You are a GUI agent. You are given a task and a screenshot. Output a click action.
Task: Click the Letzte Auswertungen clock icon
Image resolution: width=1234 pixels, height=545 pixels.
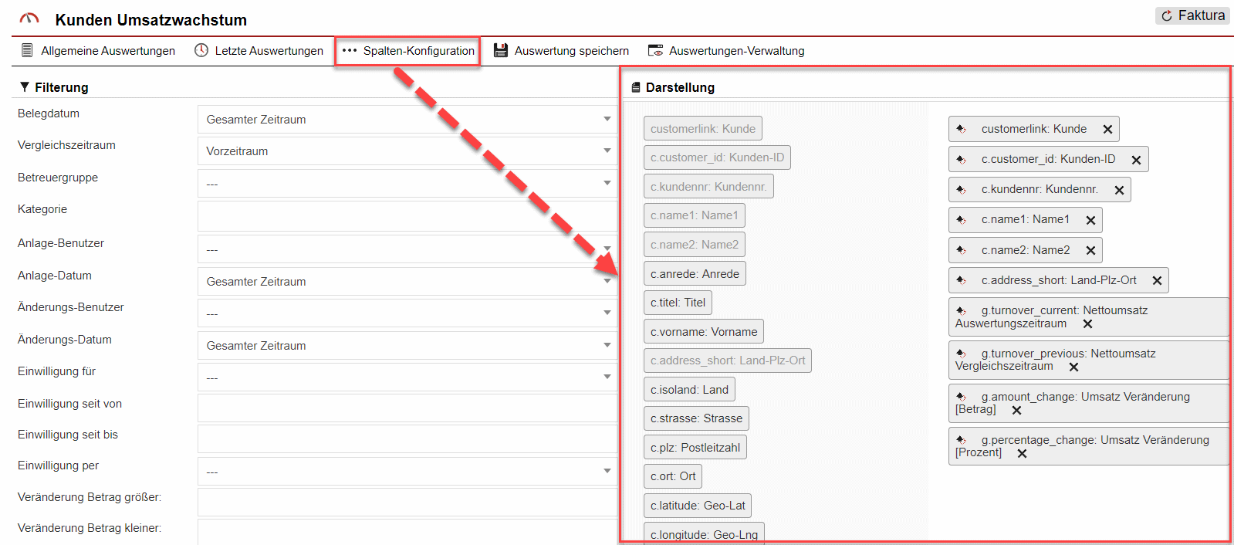(x=201, y=50)
